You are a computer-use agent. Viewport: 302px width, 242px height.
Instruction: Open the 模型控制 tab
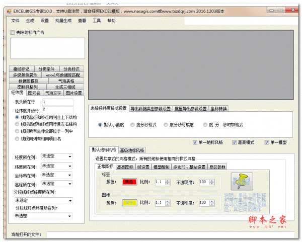tap(162, 167)
